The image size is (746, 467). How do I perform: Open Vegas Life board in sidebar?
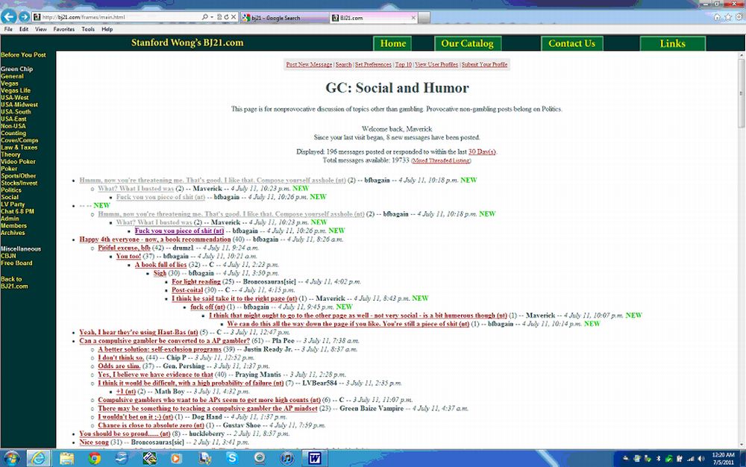click(x=16, y=90)
